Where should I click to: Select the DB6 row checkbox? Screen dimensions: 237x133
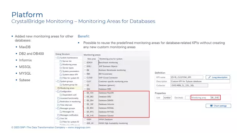coord(85,89)
